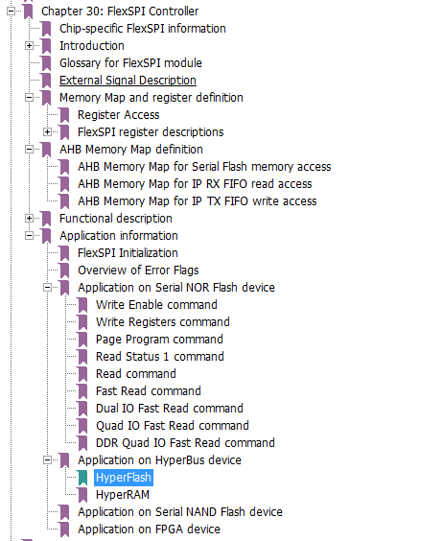
Task: Click bookmark icon next to Write Enable command
Action: point(82,305)
